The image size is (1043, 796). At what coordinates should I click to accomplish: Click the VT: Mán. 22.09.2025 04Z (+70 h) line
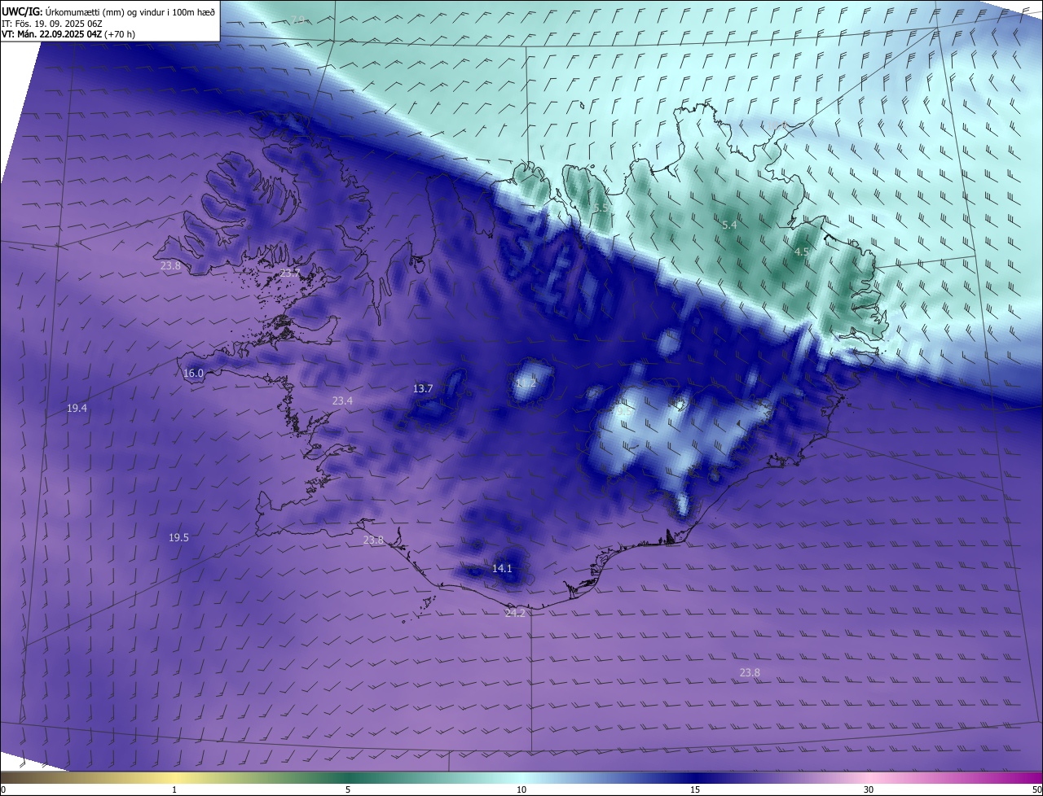(x=68, y=34)
